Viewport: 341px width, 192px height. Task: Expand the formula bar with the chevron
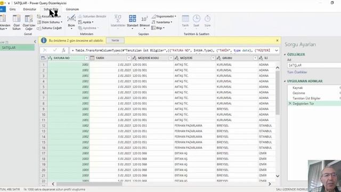coord(277,50)
